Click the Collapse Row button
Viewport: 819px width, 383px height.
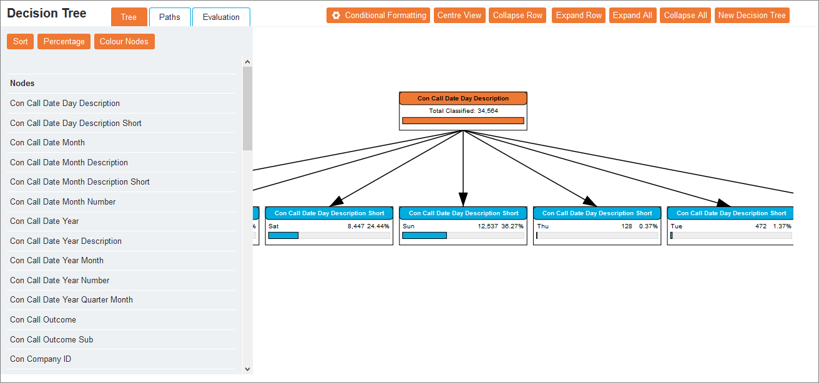[x=518, y=16]
